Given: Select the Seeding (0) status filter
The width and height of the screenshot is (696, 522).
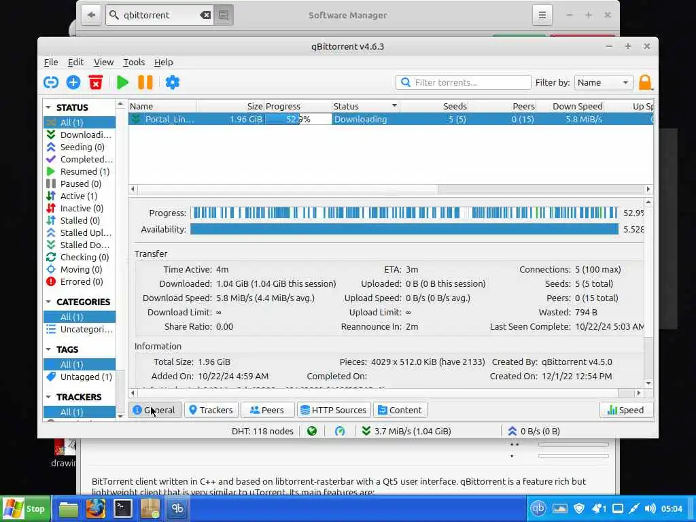Looking at the screenshot, I should 80,147.
